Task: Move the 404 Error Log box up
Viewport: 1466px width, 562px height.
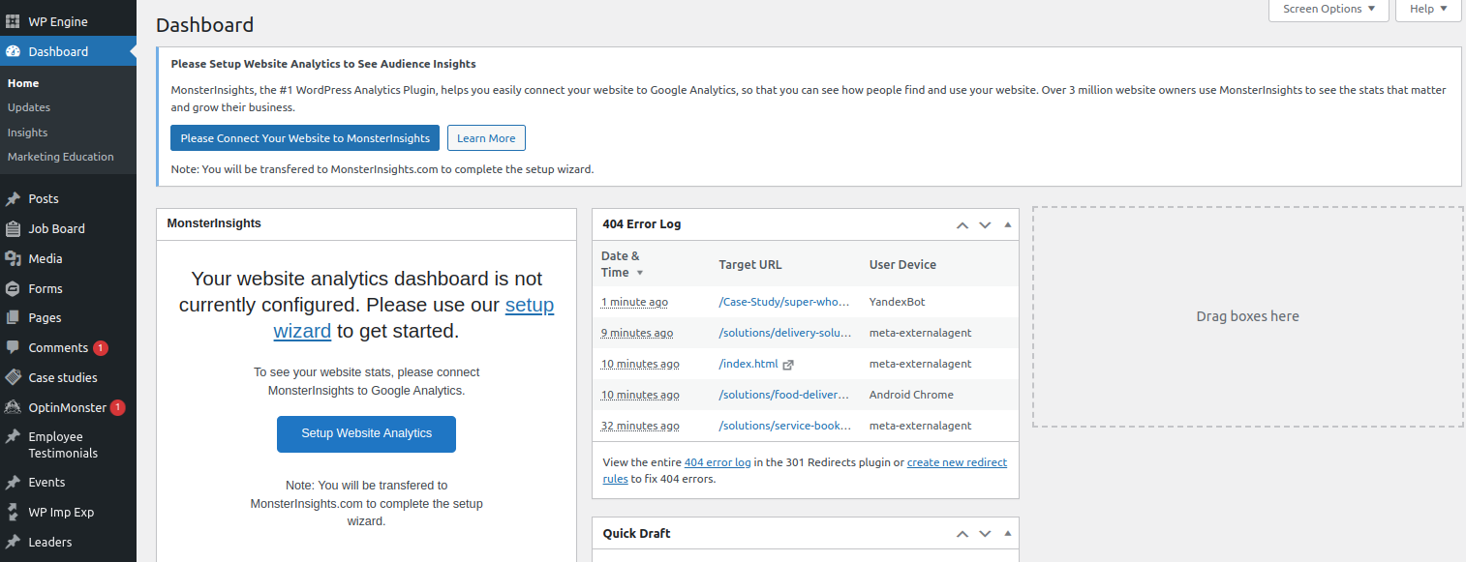Action: coord(962,224)
